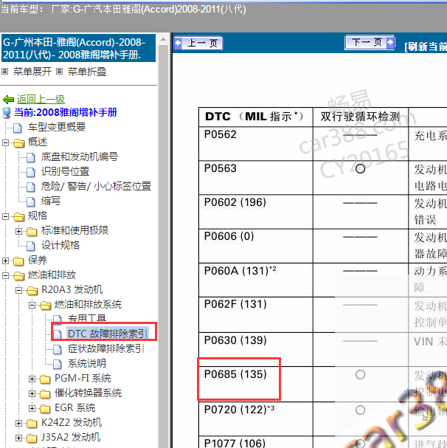Viewport: 447px width, 448px height.
Task: Collapse the 燃油和排放系统 node
Action: 32,305
